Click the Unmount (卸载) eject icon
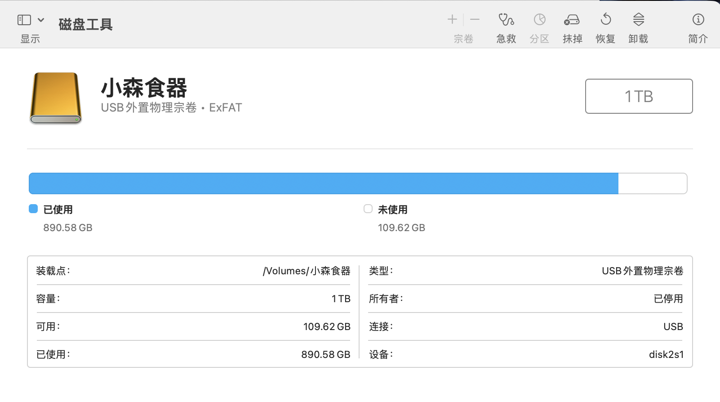 click(x=638, y=20)
